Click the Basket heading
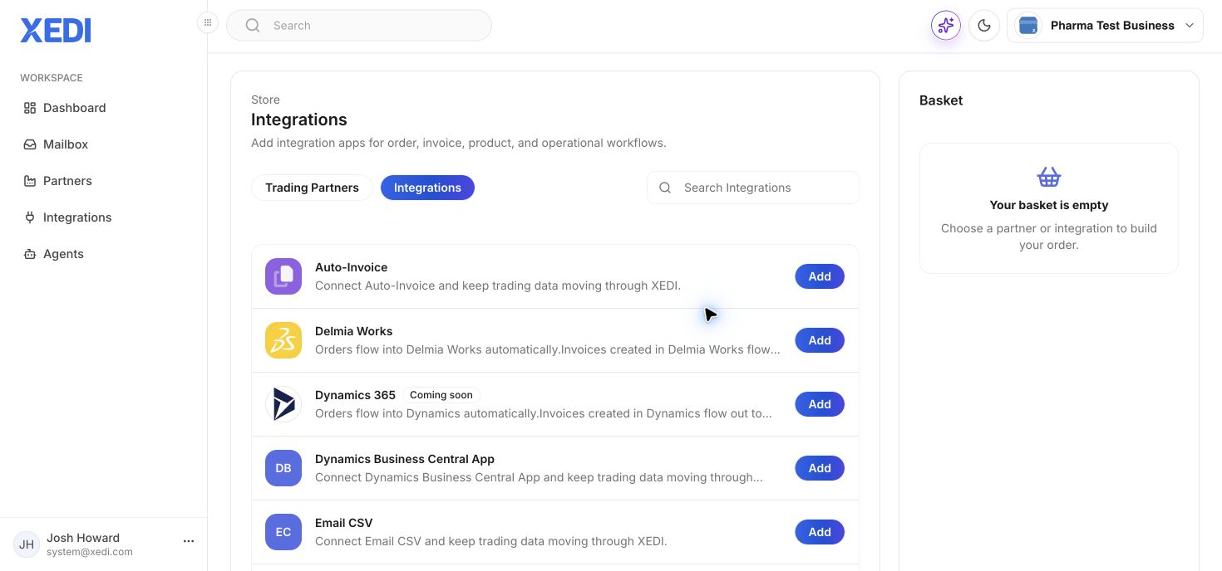 point(941,100)
